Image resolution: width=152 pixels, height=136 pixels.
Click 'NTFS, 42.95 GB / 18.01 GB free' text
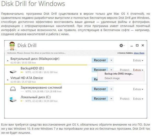[x=41, y=72]
